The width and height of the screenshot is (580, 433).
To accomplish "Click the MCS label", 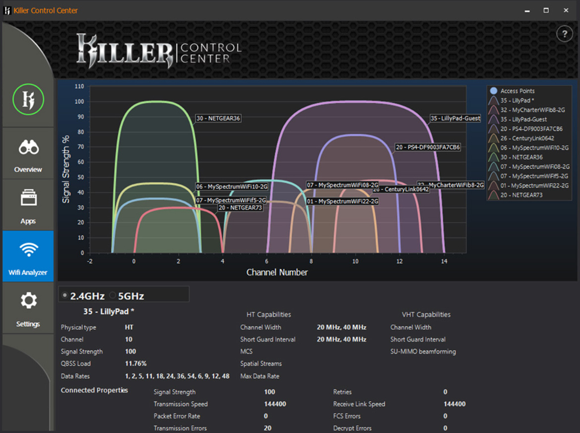I will pos(247,352).
